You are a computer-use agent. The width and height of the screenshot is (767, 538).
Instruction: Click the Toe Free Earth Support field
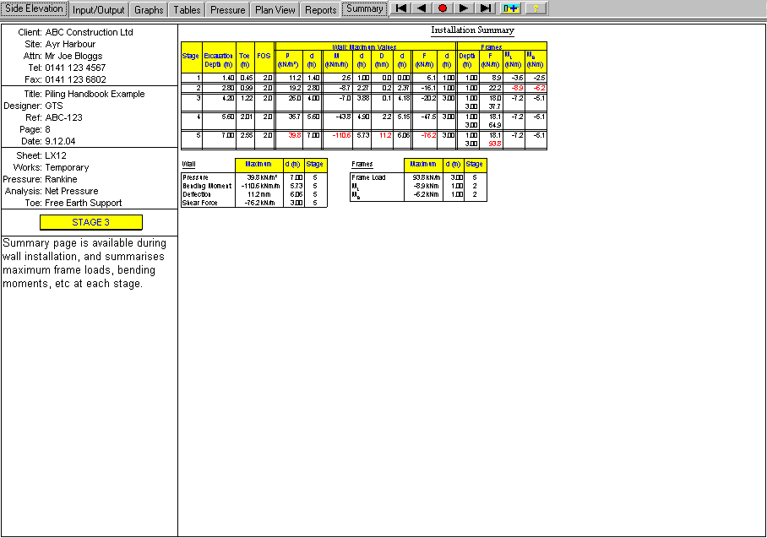83,203
